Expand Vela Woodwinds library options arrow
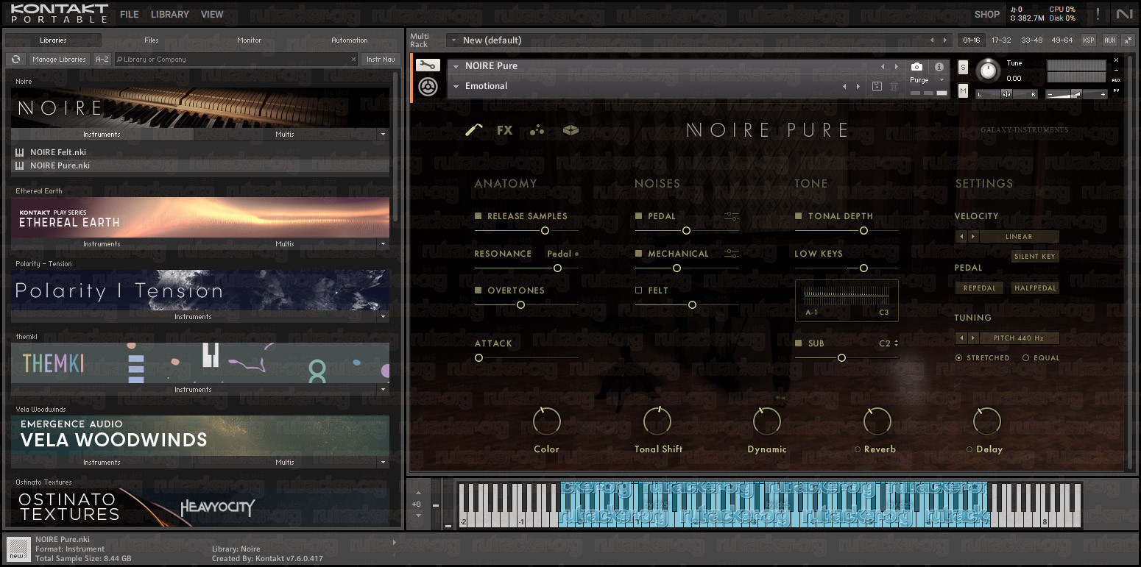The image size is (1141, 567). [x=383, y=463]
